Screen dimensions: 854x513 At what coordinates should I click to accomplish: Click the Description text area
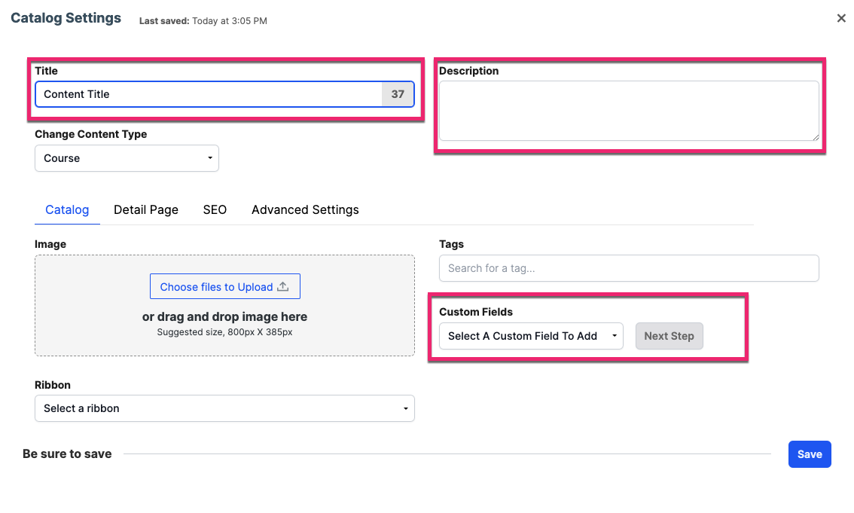coord(629,111)
